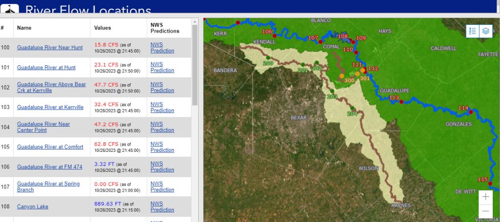Click the 889.63 FT value

click(x=107, y=204)
